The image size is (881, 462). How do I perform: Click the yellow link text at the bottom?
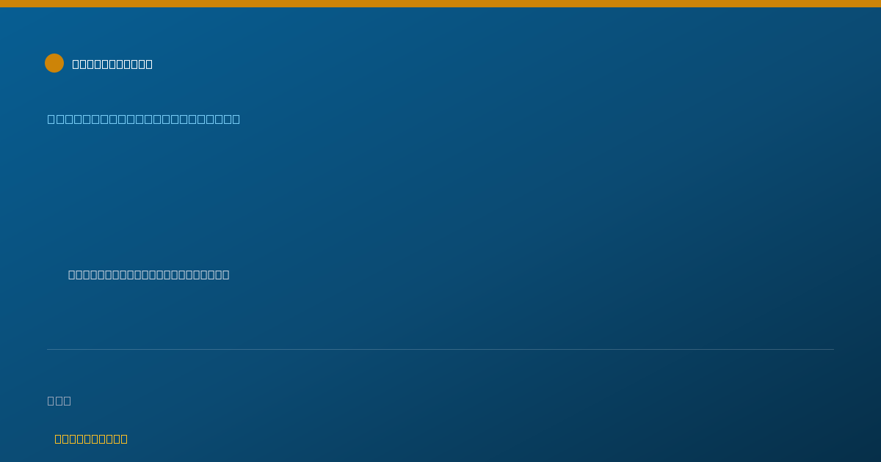pyautogui.click(x=91, y=439)
